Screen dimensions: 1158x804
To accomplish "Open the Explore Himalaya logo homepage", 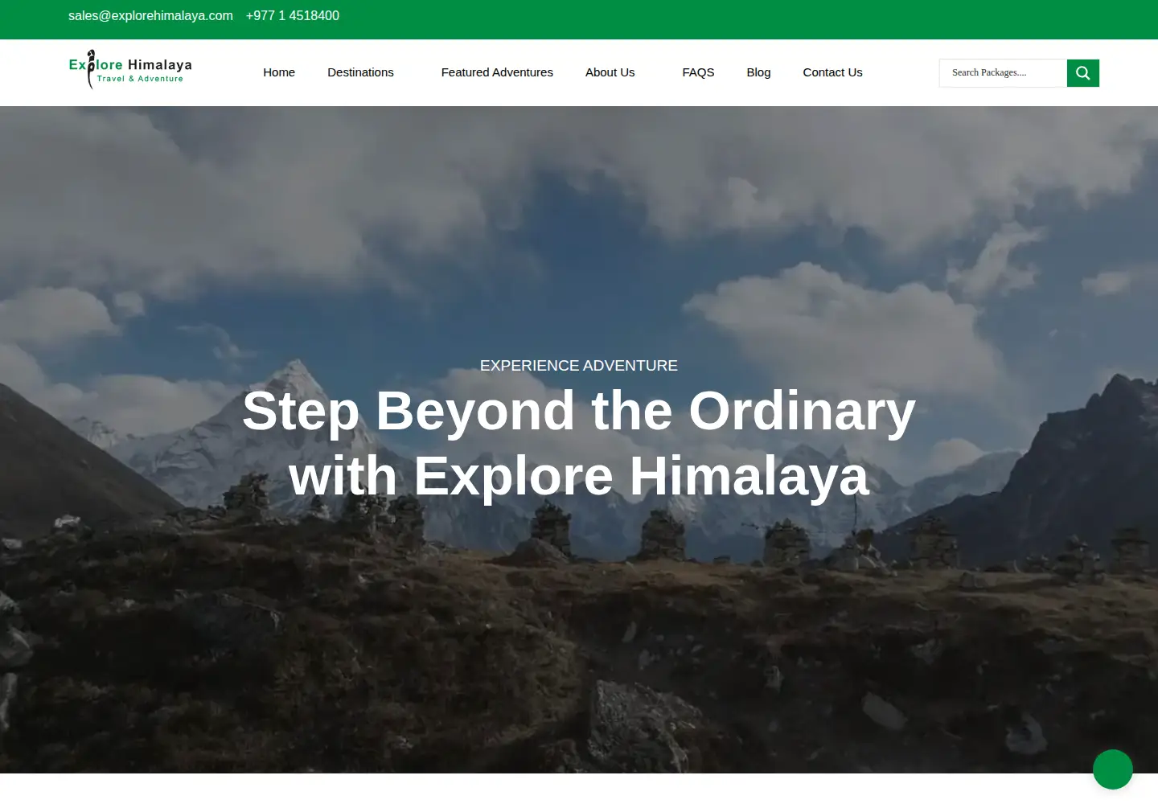I will point(130,70).
